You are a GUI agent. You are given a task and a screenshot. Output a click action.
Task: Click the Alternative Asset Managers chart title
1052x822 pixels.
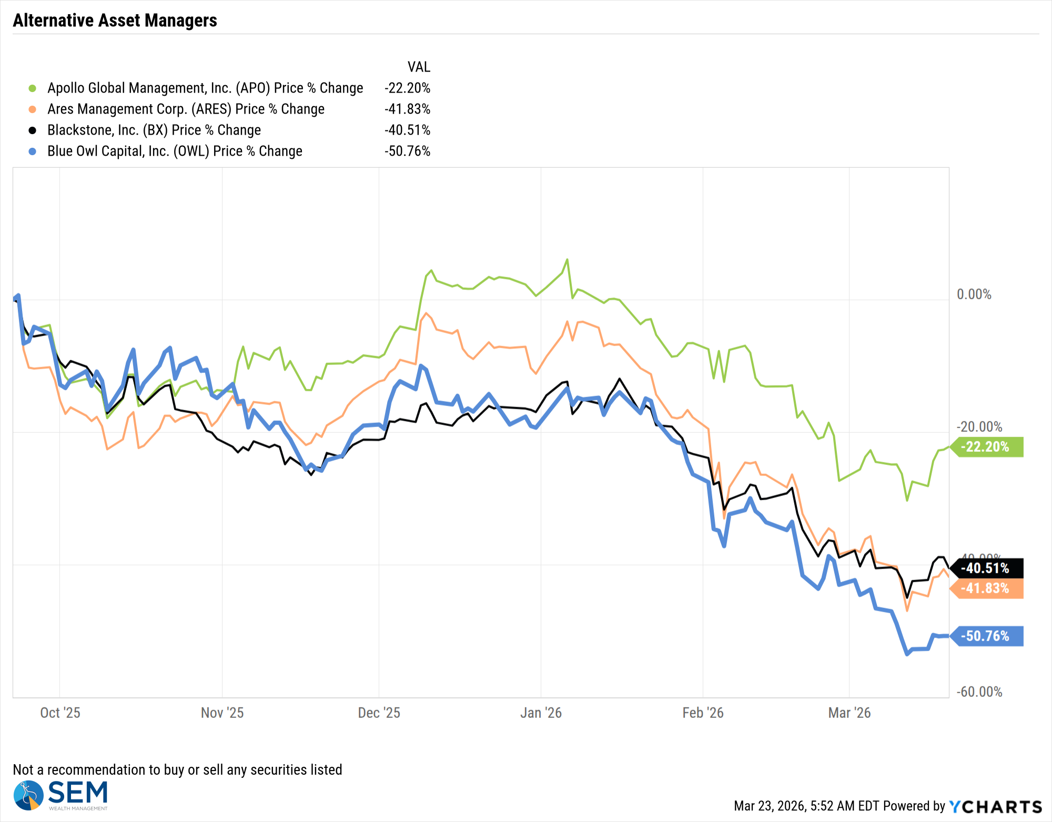(x=115, y=21)
